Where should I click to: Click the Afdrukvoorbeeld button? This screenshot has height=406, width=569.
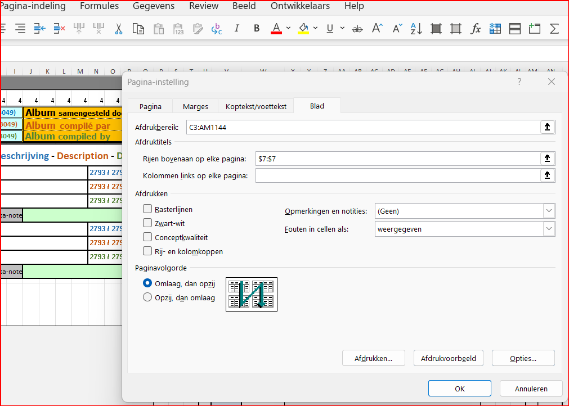point(448,358)
